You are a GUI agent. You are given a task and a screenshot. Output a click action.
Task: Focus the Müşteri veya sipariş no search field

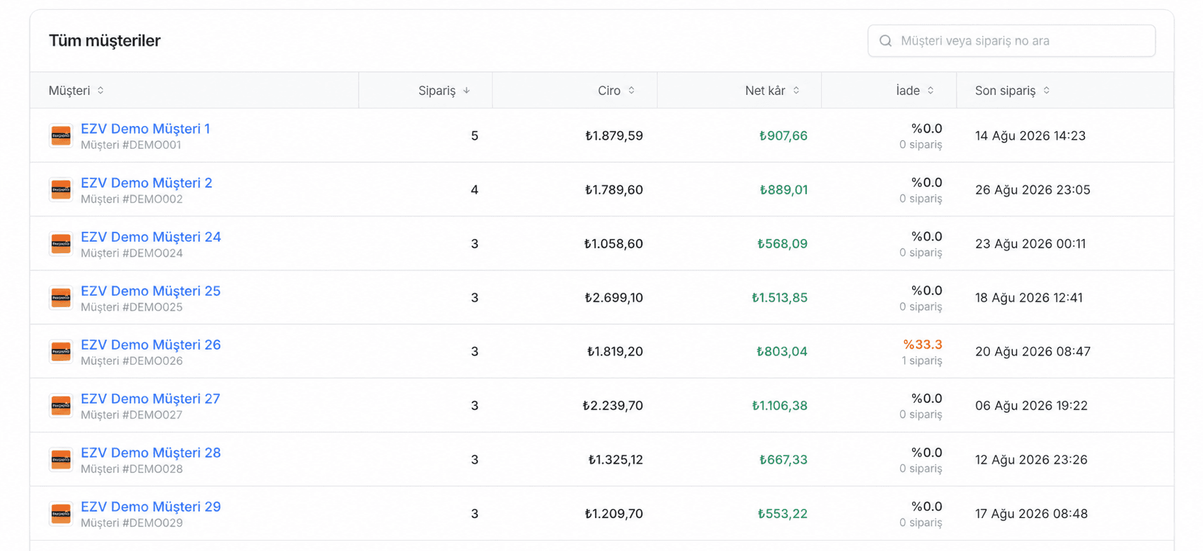point(1011,41)
